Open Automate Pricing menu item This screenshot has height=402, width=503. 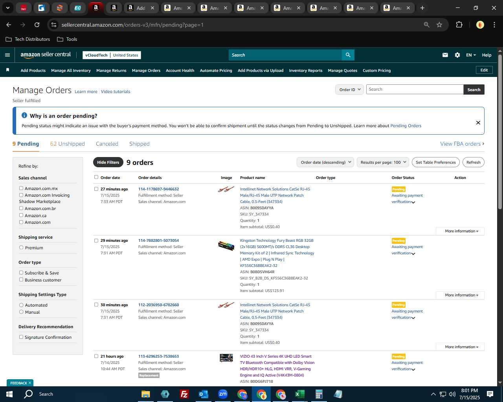[216, 71]
